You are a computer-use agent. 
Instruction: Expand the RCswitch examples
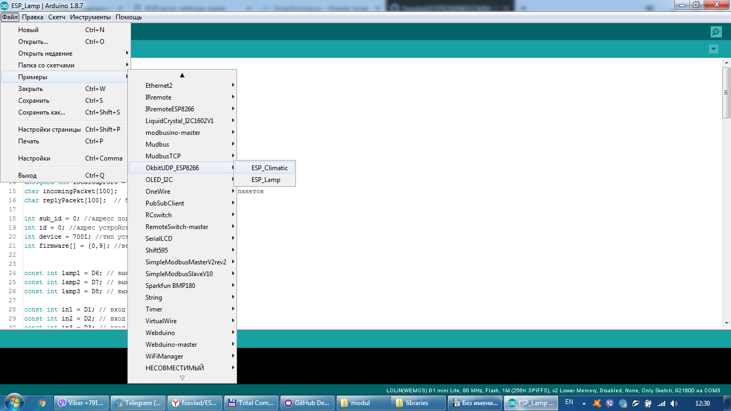pos(182,215)
